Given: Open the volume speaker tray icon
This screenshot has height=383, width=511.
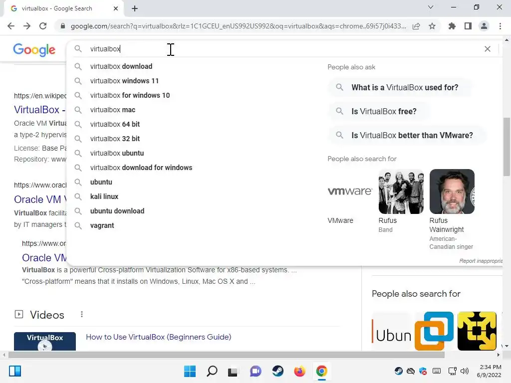Looking at the screenshot, I should (x=465, y=371).
